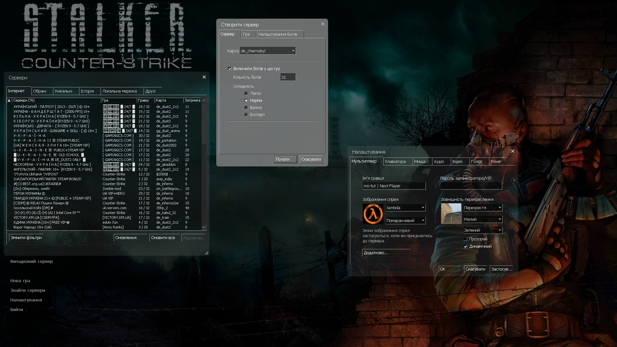Select Легко difficulty radio button
Screen dimensions: 617x347
(x=246, y=93)
